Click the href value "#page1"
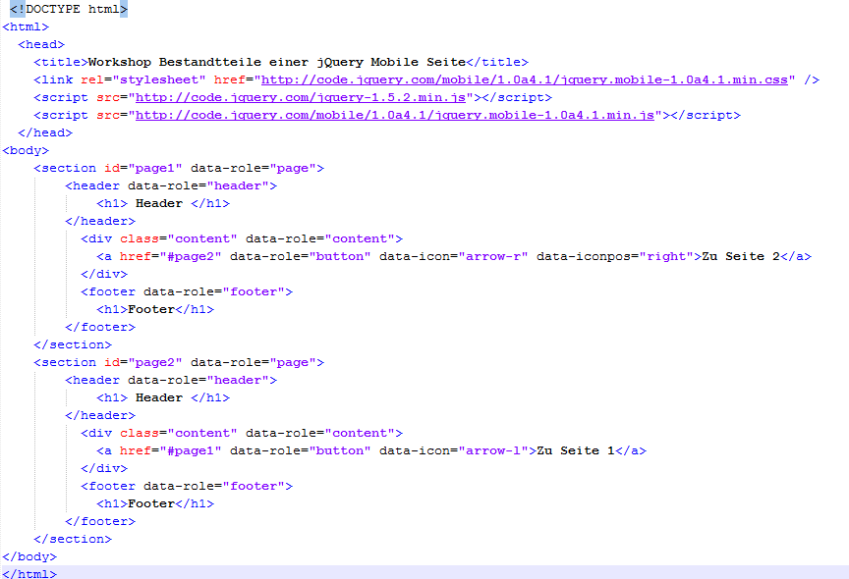This screenshot has height=579, width=849. tap(191, 450)
